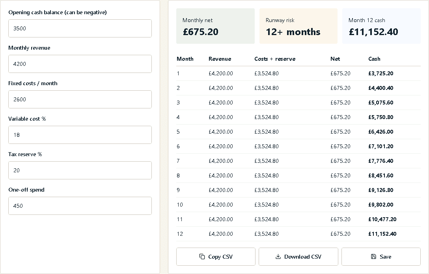Copy CSV to clipboard button

tap(216, 257)
